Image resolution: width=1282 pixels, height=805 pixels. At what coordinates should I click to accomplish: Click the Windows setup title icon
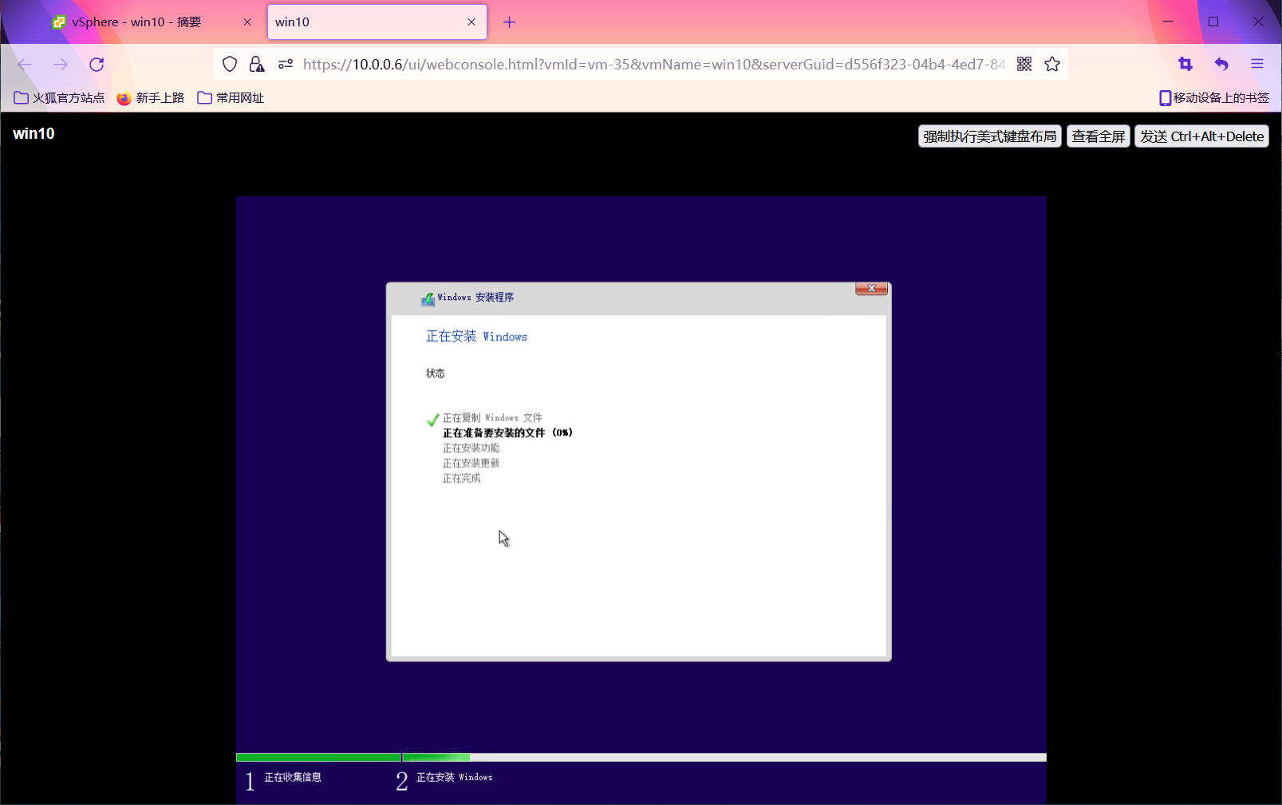pyautogui.click(x=428, y=298)
